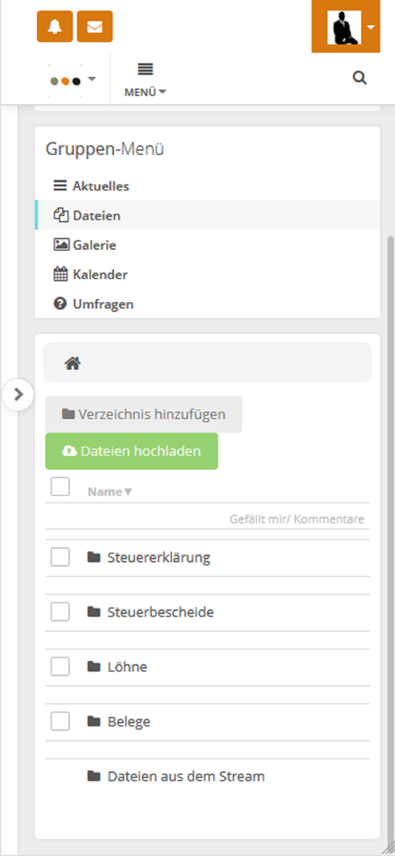Open notifications via the bell icon
The image size is (395, 856).
pos(54,26)
